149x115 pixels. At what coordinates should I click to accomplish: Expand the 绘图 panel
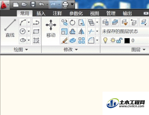click(x=21, y=49)
